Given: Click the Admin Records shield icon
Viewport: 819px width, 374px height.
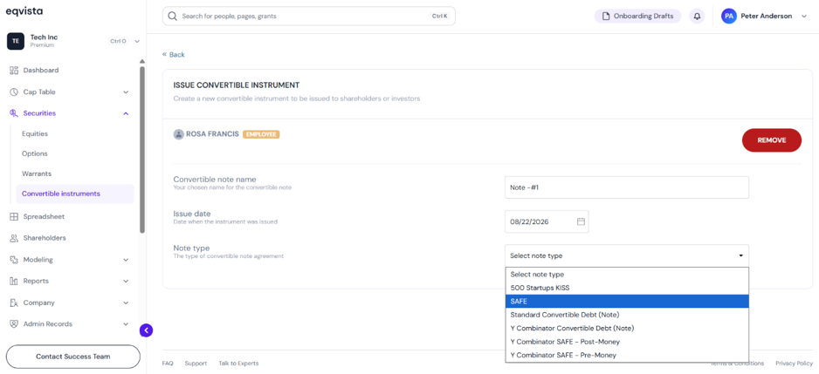Looking at the screenshot, I should pos(14,324).
